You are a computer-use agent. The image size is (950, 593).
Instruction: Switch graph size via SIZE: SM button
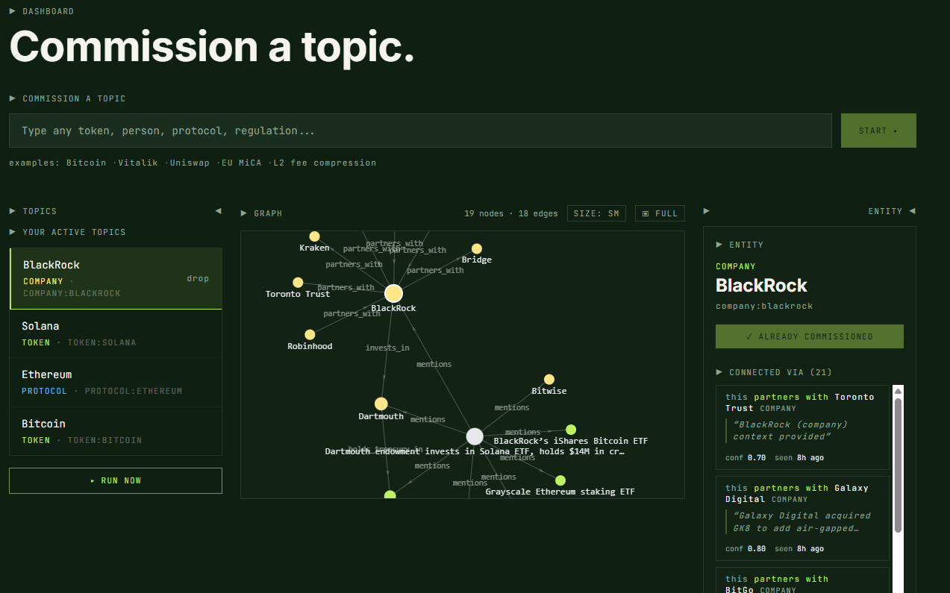[596, 213]
